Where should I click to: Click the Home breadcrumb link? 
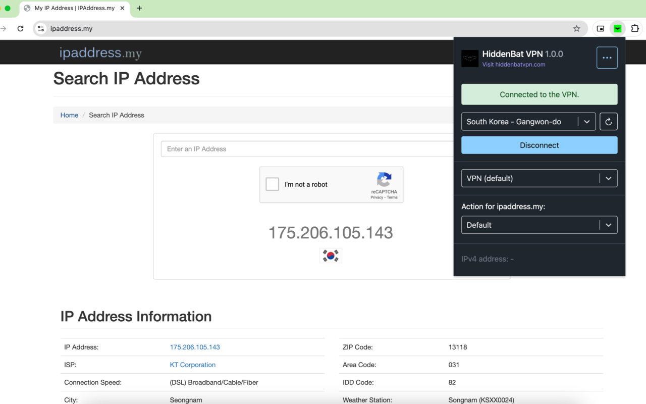pyautogui.click(x=69, y=115)
